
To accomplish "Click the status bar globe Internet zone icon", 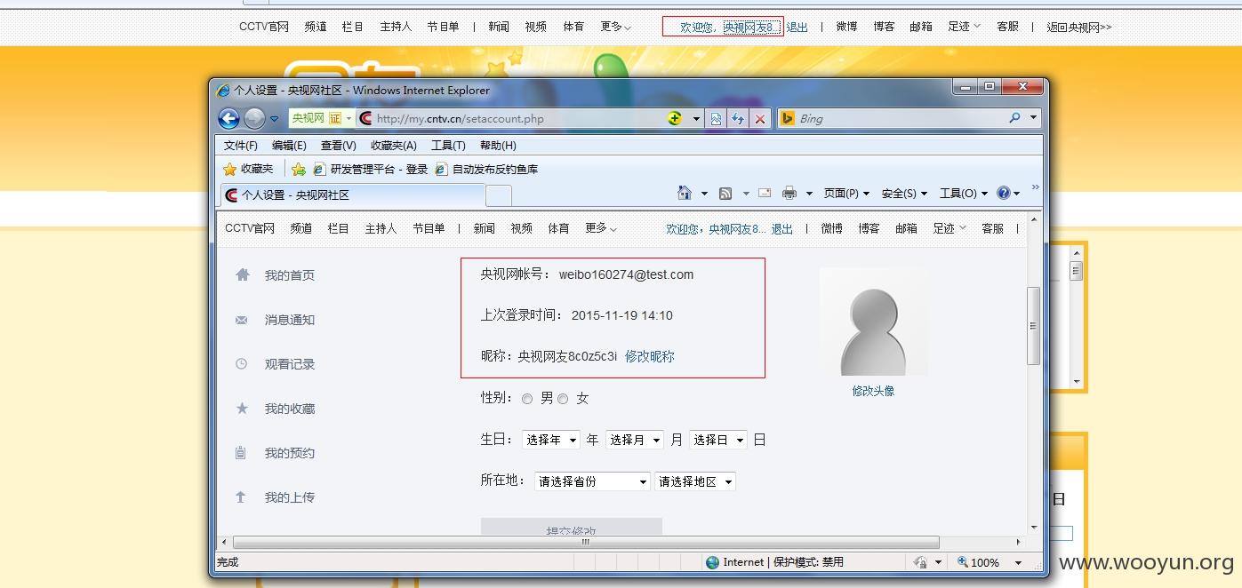I will click(712, 562).
